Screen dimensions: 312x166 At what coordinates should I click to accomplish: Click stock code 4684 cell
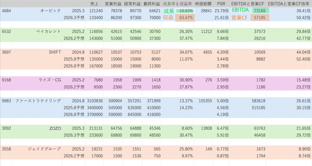(x=6, y=11)
